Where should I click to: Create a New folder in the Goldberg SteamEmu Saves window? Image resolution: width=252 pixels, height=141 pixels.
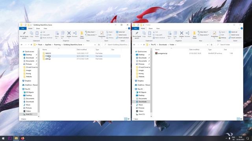pos(82,35)
